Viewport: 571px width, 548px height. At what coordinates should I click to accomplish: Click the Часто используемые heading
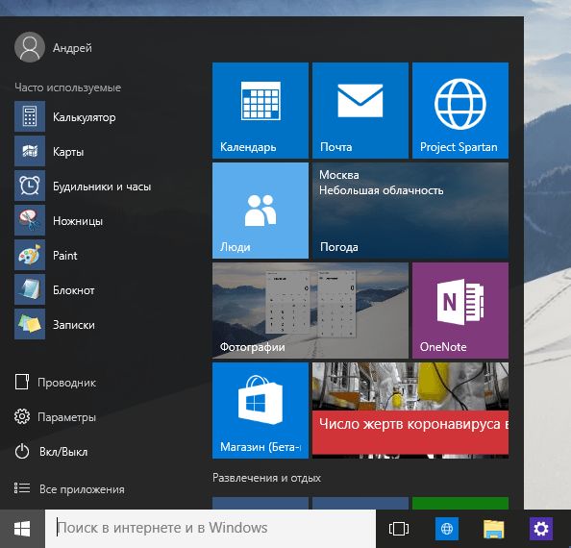67,87
